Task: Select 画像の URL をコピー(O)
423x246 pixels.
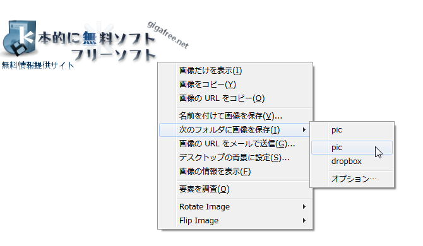Action: coord(235,98)
